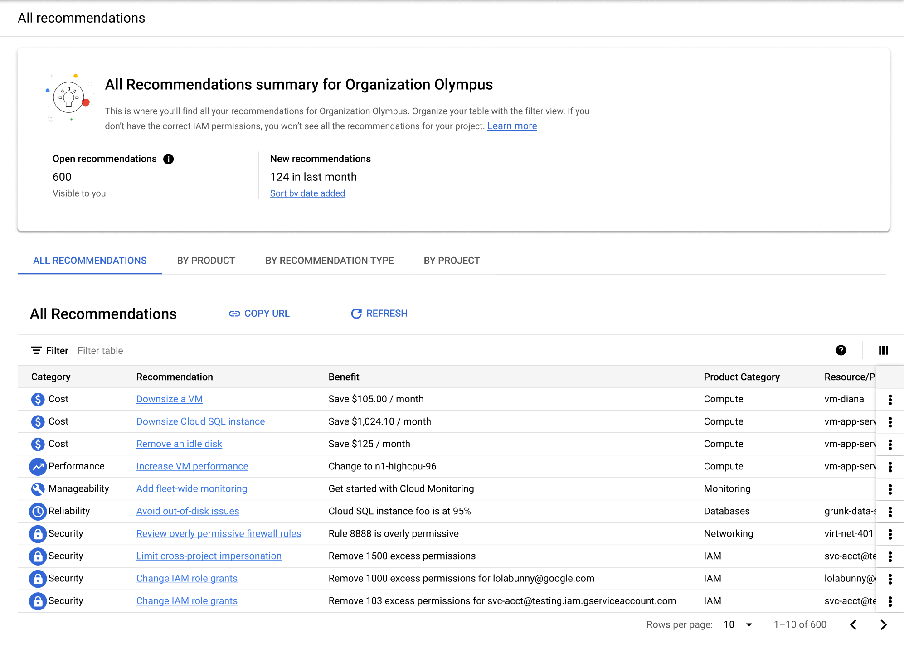Click the help question mark icon
904x648 pixels.
pyautogui.click(x=841, y=350)
